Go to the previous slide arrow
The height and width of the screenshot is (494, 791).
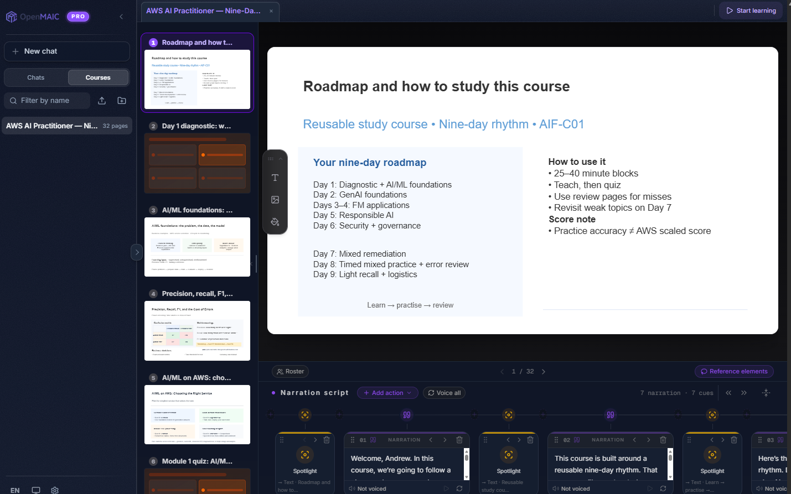click(502, 372)
